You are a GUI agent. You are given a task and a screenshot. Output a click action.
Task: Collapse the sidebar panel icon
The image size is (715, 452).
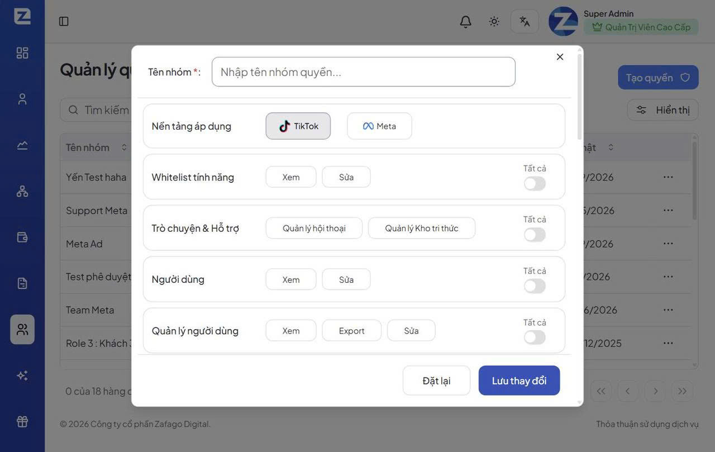pyautogui.click(x=64, y=21)
